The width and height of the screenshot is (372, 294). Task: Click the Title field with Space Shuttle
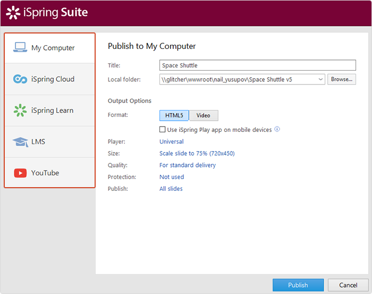(258, 65)
